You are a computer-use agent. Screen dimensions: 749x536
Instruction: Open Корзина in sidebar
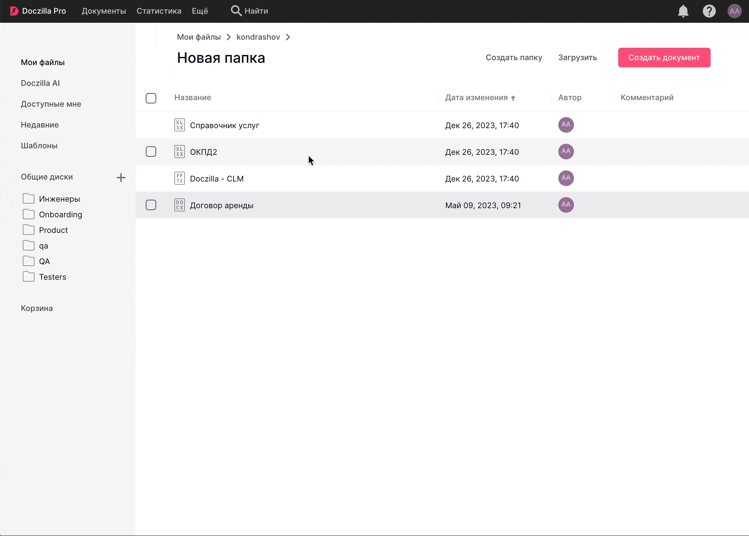point(37,308)
